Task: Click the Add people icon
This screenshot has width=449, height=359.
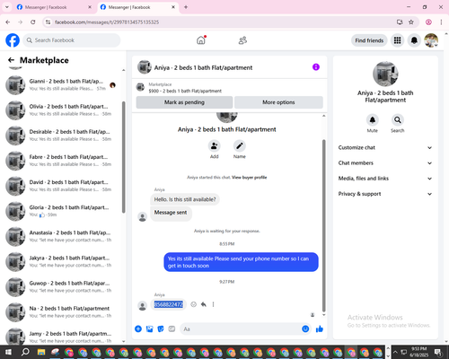Action: tap(214, 146)
